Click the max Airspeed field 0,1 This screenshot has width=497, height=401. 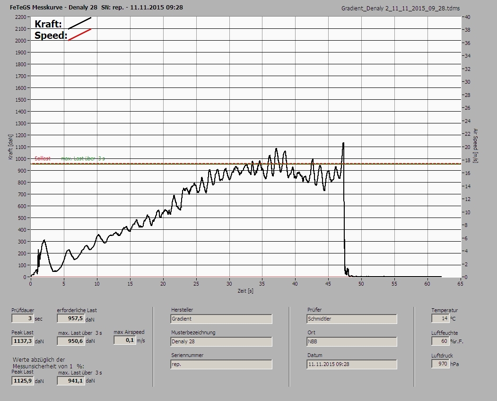[124, 340]
